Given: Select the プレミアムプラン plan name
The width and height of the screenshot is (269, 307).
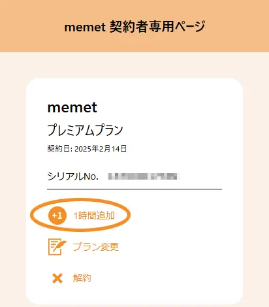Looking at the screenshot, I should coord(86,130).
